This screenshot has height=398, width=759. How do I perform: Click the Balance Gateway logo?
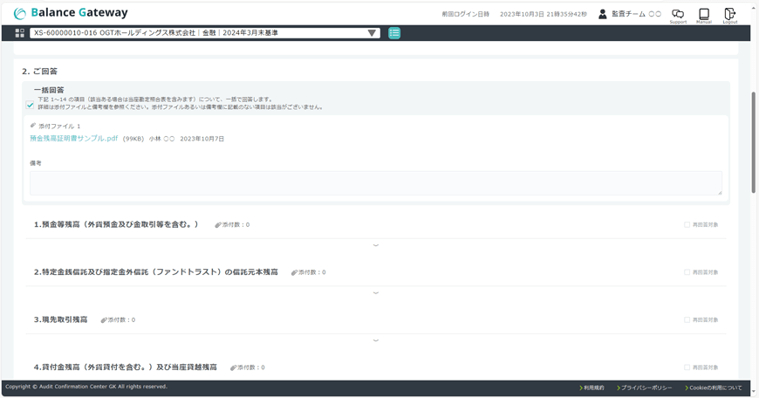[x=71, y=13]
